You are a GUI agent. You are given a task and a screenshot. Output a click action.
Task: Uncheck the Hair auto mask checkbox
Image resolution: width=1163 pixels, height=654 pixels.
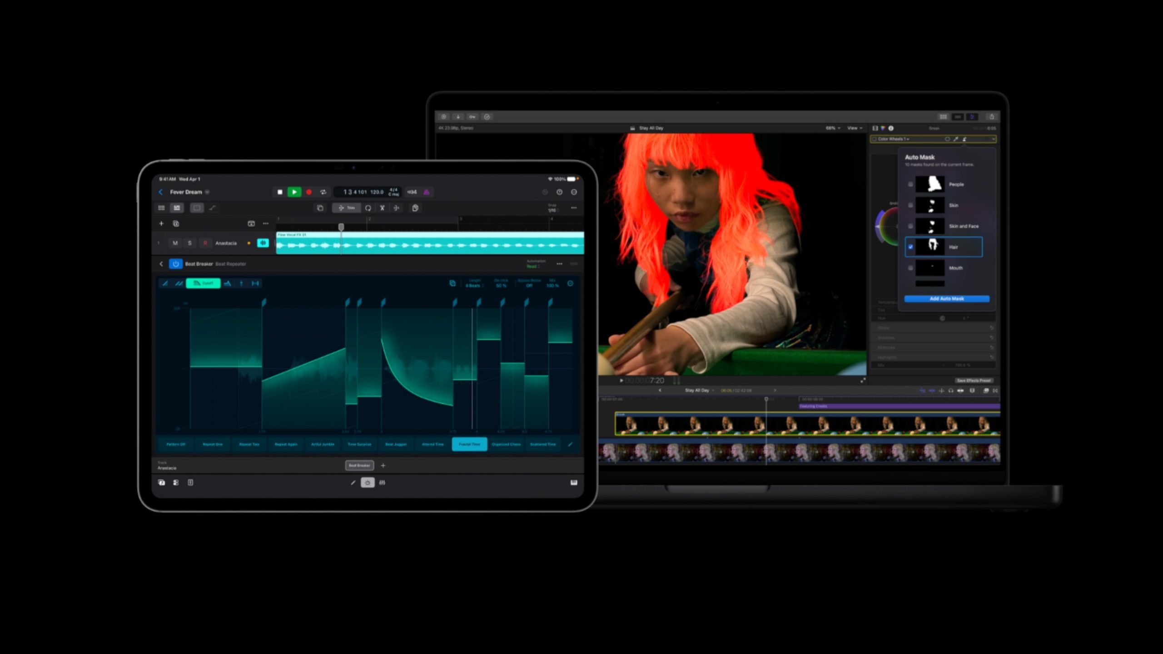point(910,247)
